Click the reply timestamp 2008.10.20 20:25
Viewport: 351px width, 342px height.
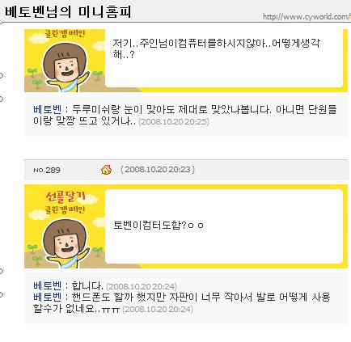174,121
